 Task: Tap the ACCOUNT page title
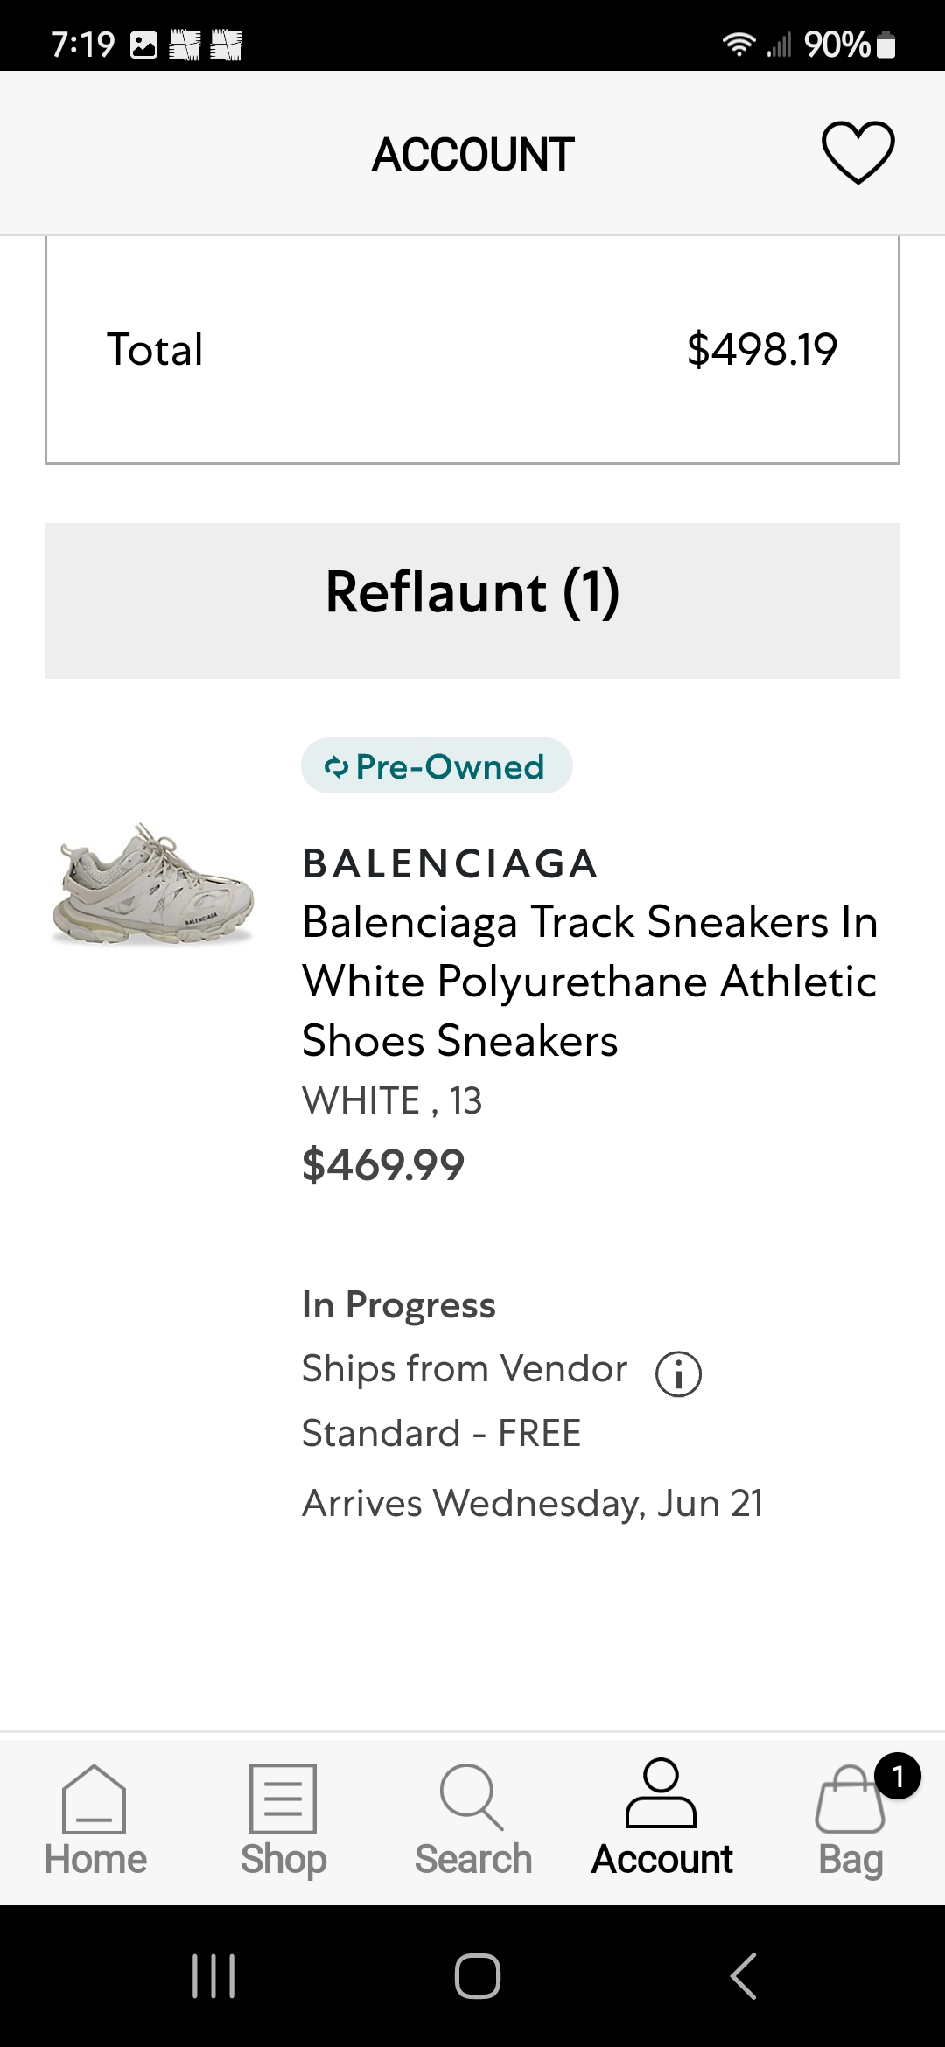pos(472,155)
